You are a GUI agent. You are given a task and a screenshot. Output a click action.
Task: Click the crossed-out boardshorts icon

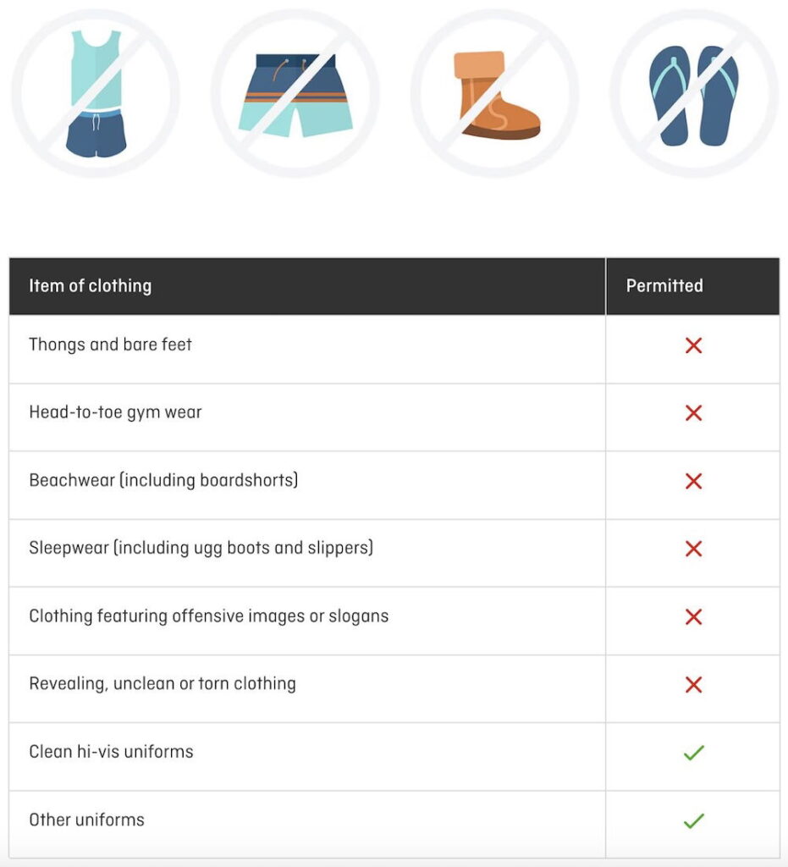[x=295, y=93]
